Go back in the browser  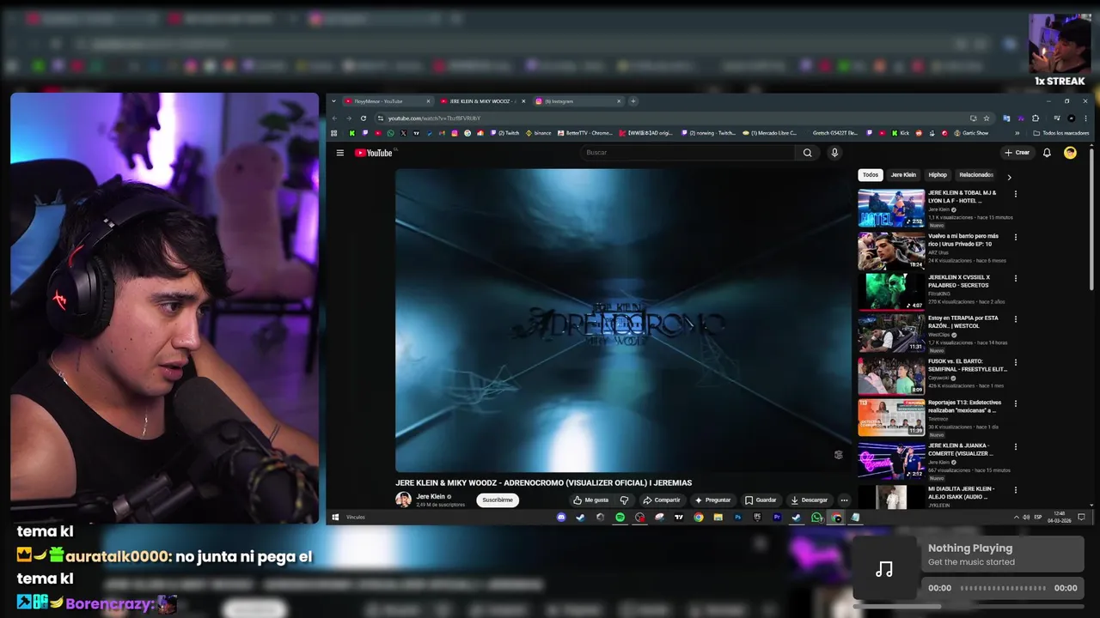point(334,118)
